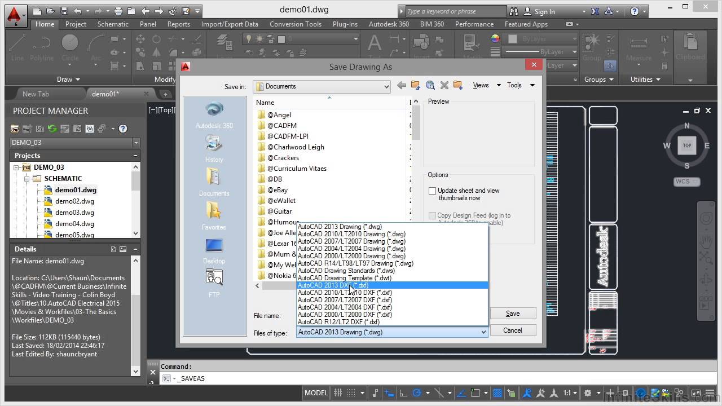Click the Save button
Viewport: 722px width, 406px height.
[x=513, y=314]
